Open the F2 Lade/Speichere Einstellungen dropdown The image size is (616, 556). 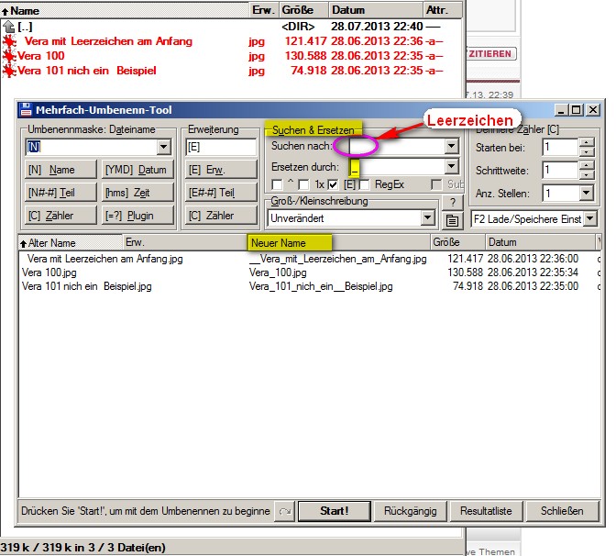pos(589,218)
